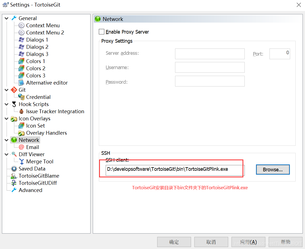Open the Saved Data settings
Image resolution: width=305 pixels, height=249 pixels.
(32, 169)
